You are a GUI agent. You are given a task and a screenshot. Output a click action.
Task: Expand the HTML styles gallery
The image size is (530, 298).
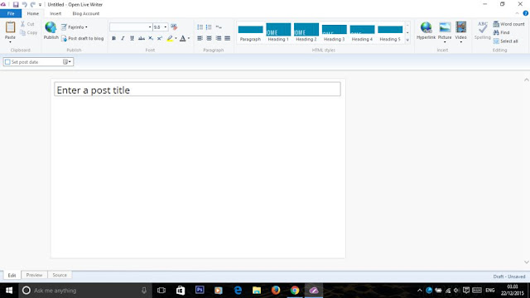[x=407, y=40]
